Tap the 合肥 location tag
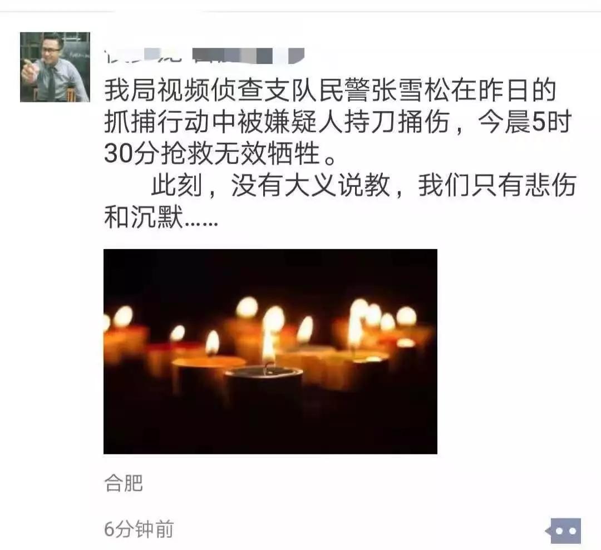 coord(124,483)
